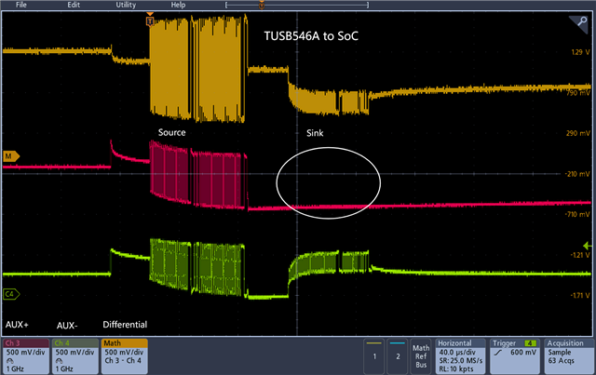The width and height of the screenshot is (596, 375).
Task: Click the -210 mV scale label
Action: (577, 174)
